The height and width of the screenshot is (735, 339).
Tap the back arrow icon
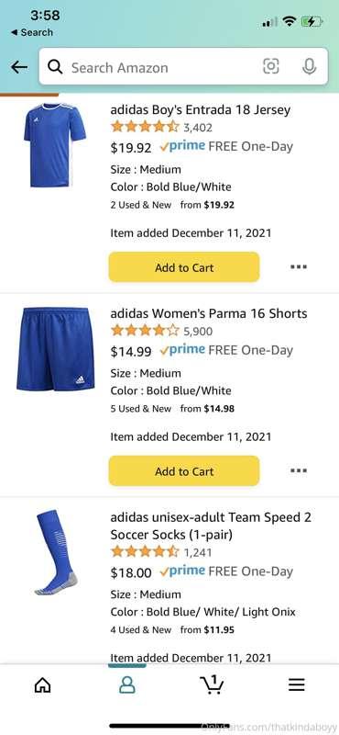(x=19, y=67)
